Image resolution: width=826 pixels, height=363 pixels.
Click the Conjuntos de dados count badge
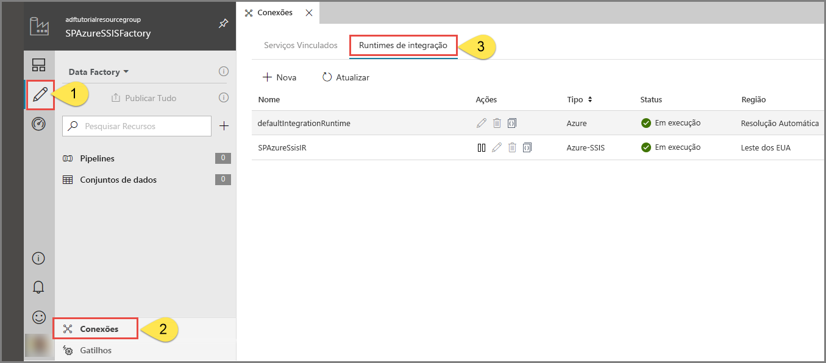click(223, 180)
